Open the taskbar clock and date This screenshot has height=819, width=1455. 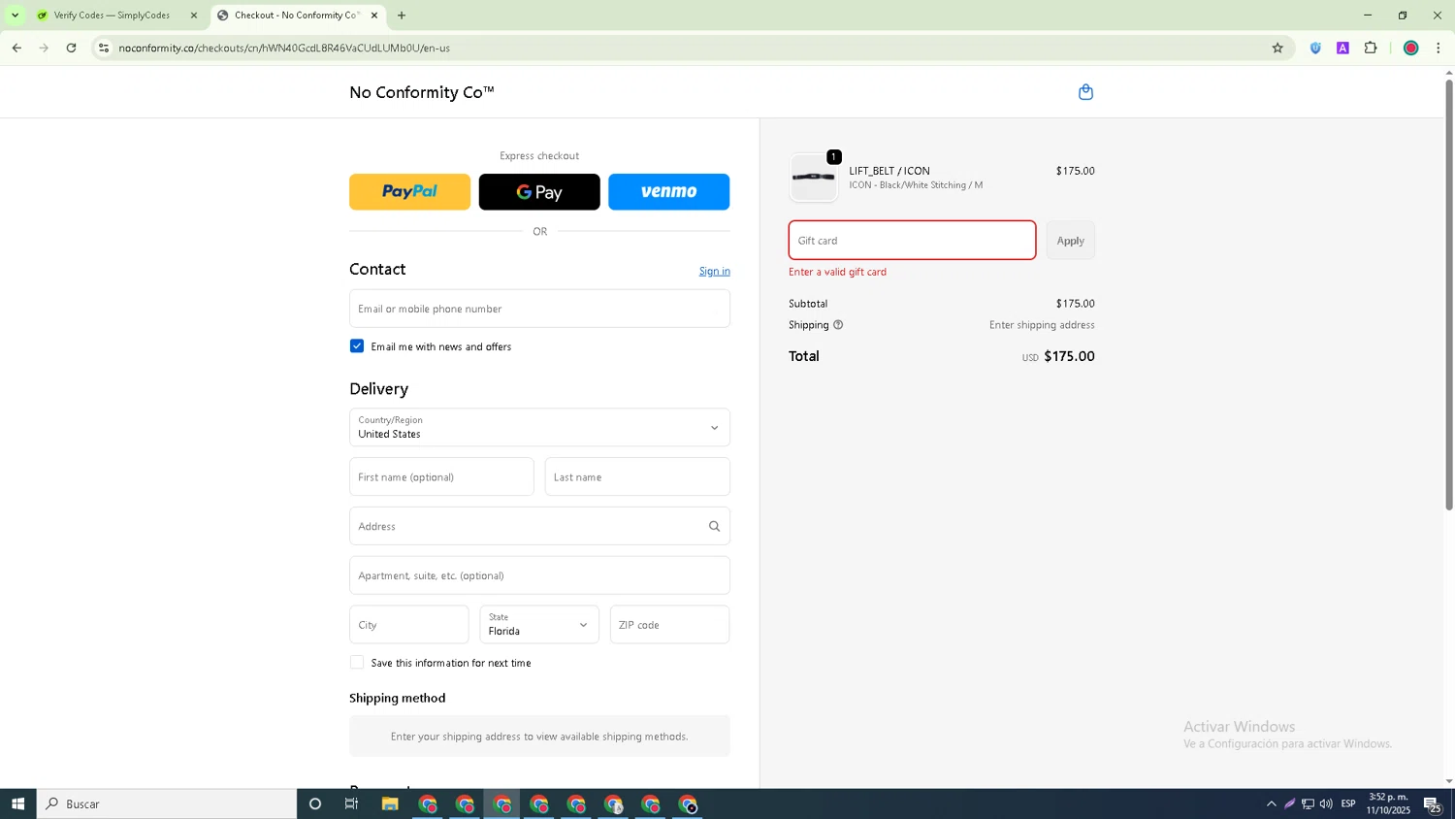pyautogui.click(x=1388, y=803)
